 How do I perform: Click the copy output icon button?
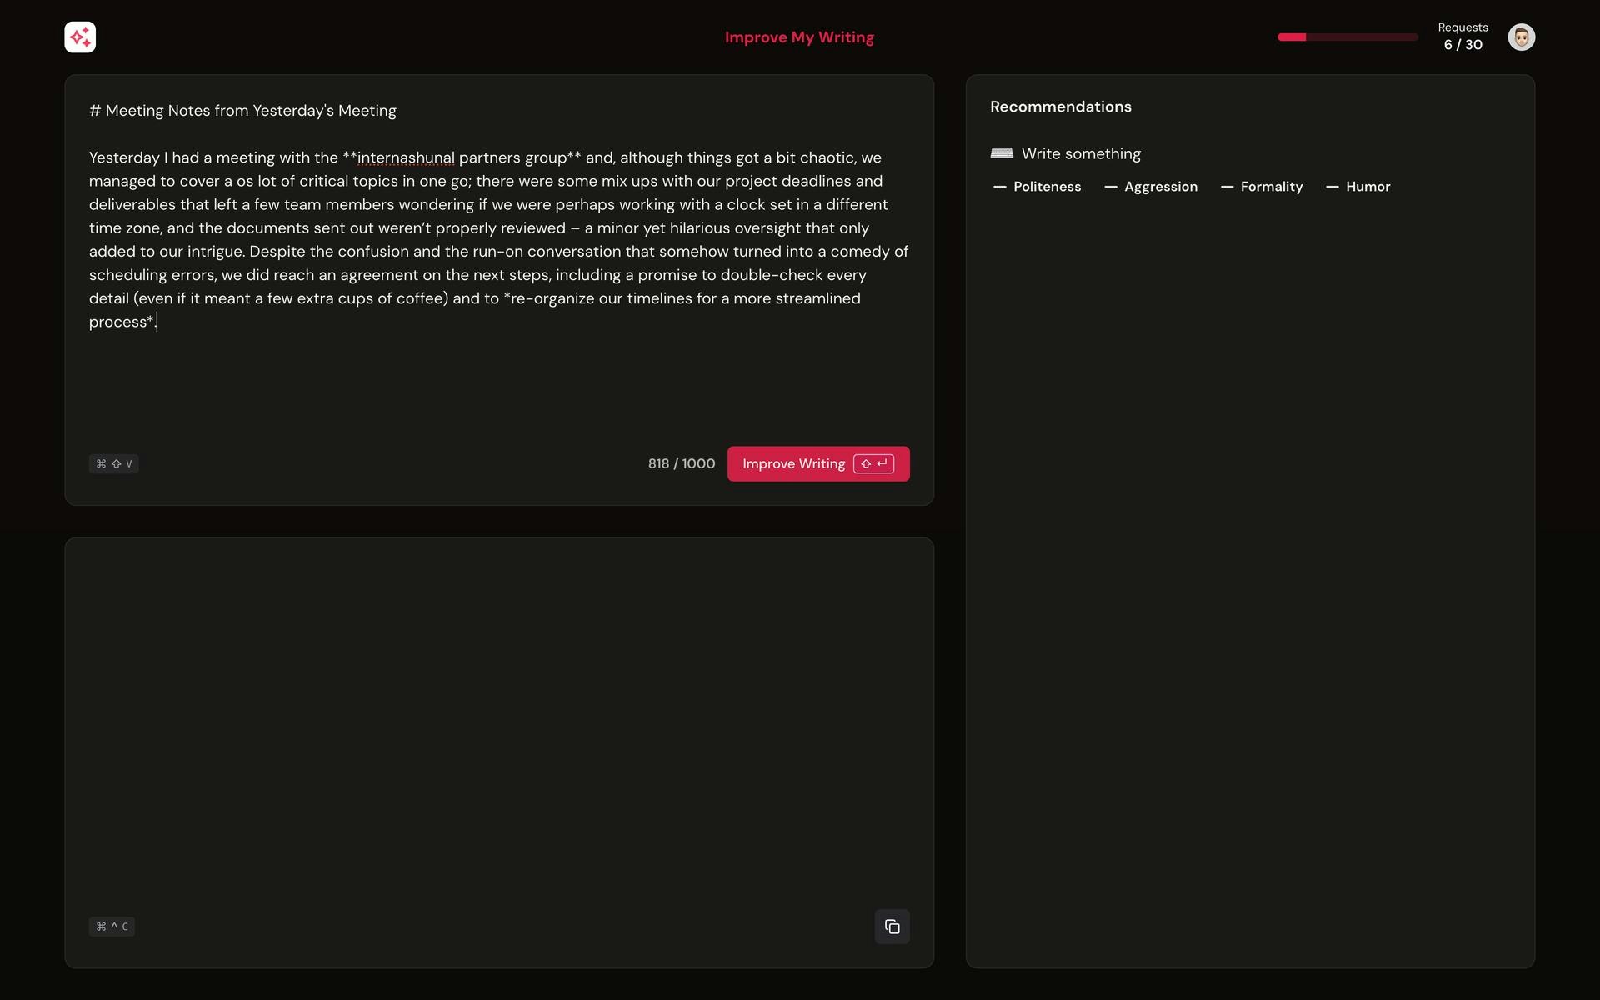click(x=892, y=927)
